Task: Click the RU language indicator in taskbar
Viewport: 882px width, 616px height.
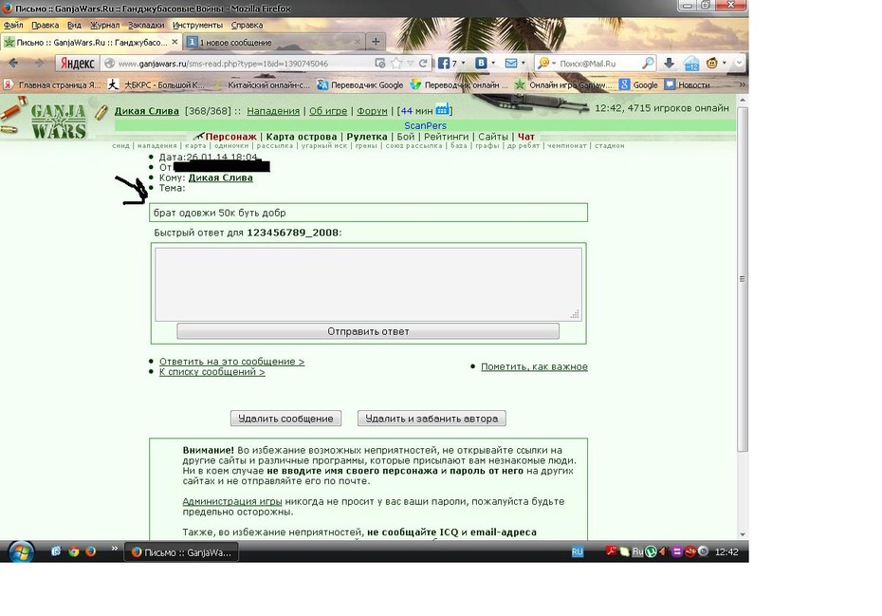Action: click(578, 551)
